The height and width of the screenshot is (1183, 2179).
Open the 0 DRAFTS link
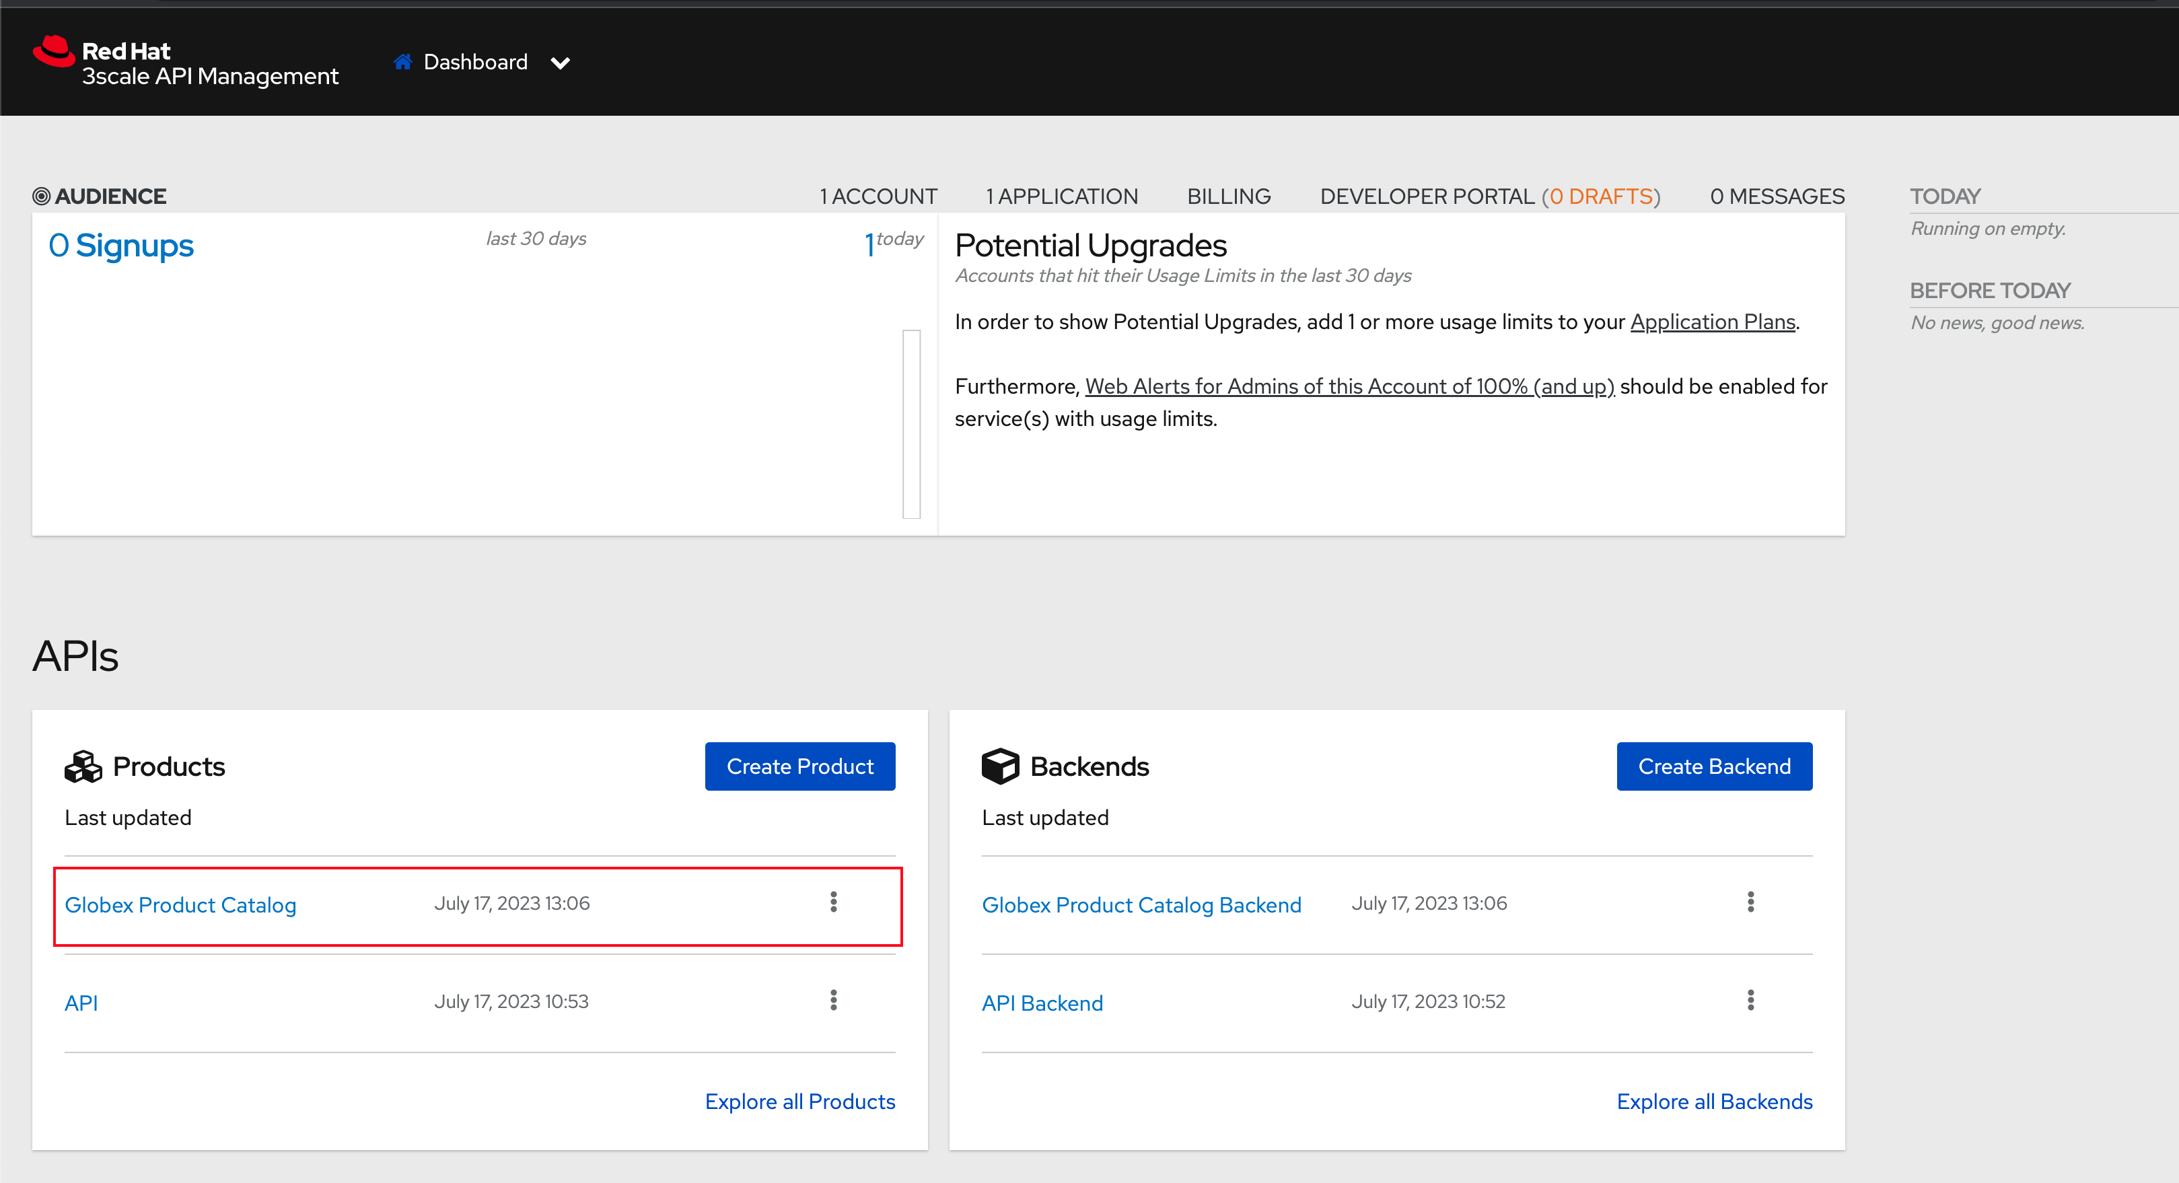pyautogui.click(x=1601, y=196)
